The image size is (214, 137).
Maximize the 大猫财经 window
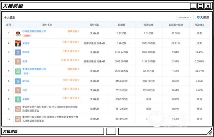click(201, 6)
